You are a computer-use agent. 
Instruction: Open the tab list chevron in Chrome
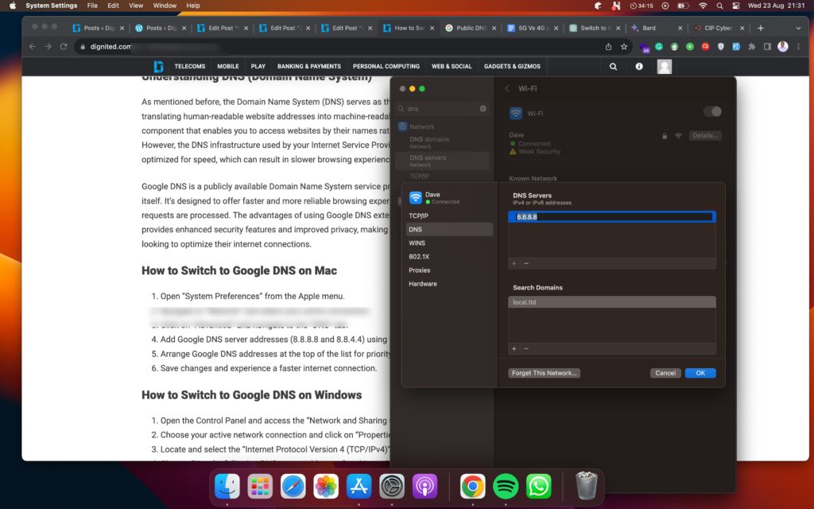point(798,28)
